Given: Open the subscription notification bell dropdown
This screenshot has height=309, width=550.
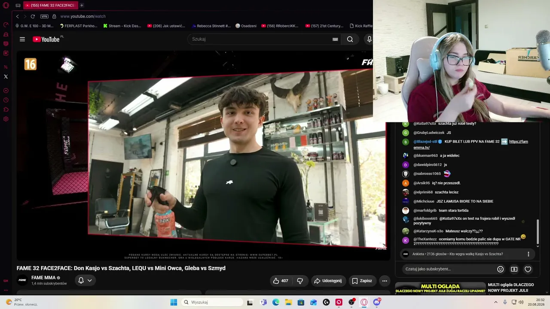Looking at the screenshot, I should click(x=85, y=281).
